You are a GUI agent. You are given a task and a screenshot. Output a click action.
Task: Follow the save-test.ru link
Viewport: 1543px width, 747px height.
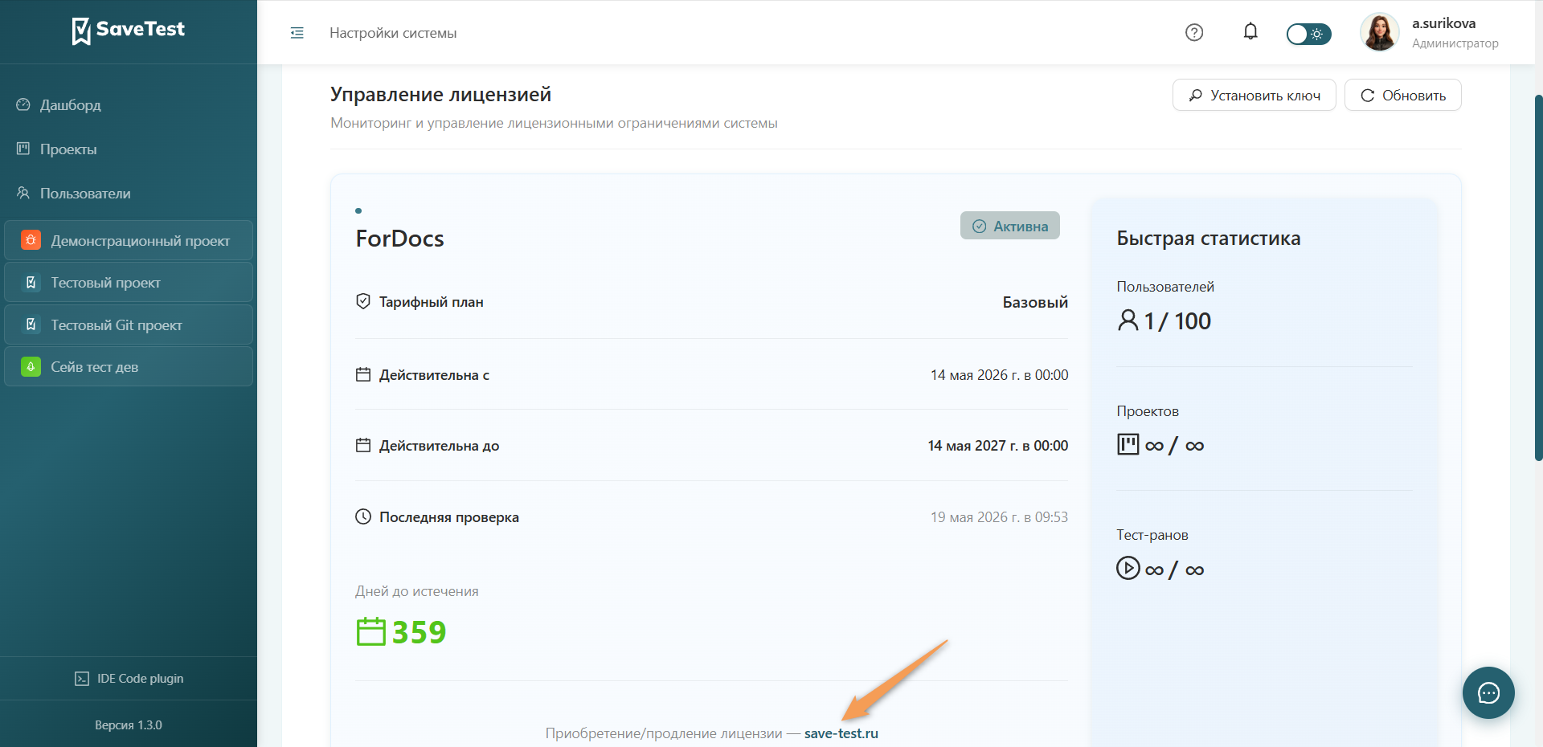841,733
